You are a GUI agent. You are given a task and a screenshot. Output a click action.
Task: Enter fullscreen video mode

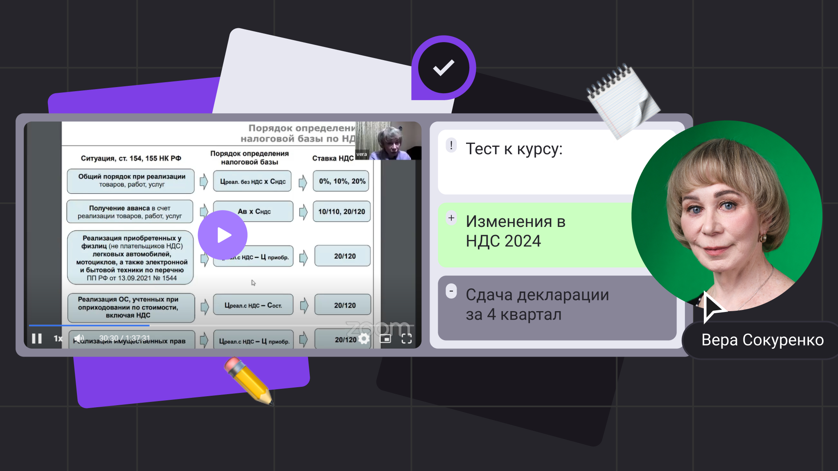tap(406, 339)
